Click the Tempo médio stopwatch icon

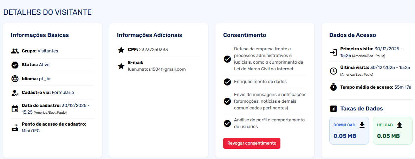(333, 87)
